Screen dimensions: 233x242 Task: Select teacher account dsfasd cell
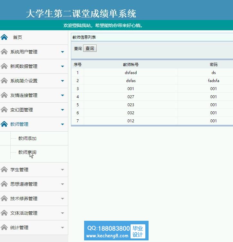point(131,72)
